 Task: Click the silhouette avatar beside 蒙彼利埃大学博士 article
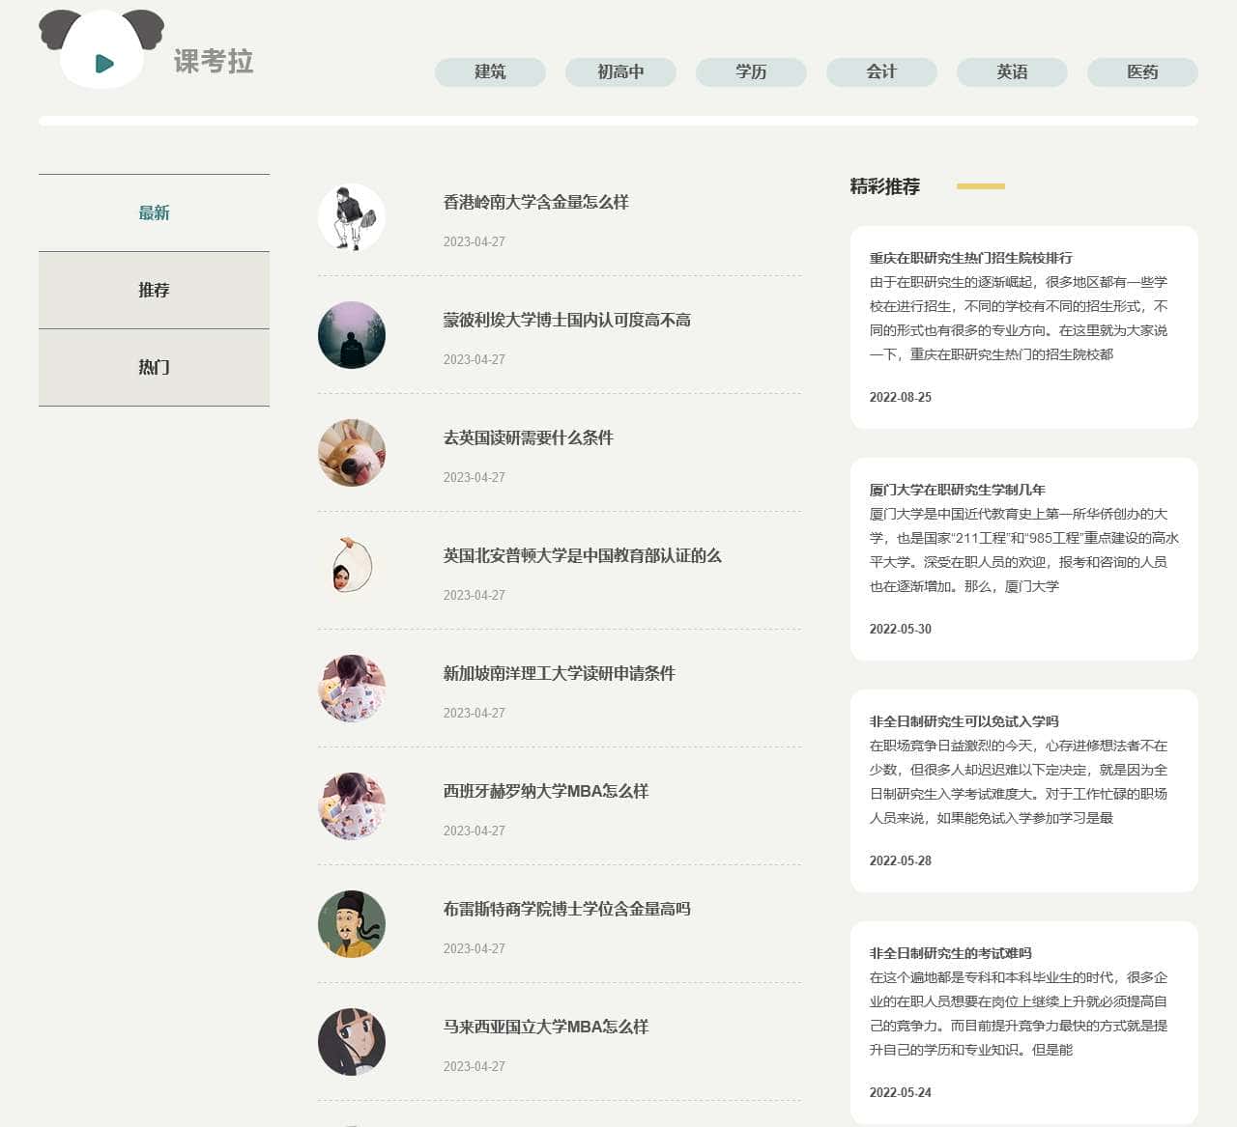[x=351, y=335]
